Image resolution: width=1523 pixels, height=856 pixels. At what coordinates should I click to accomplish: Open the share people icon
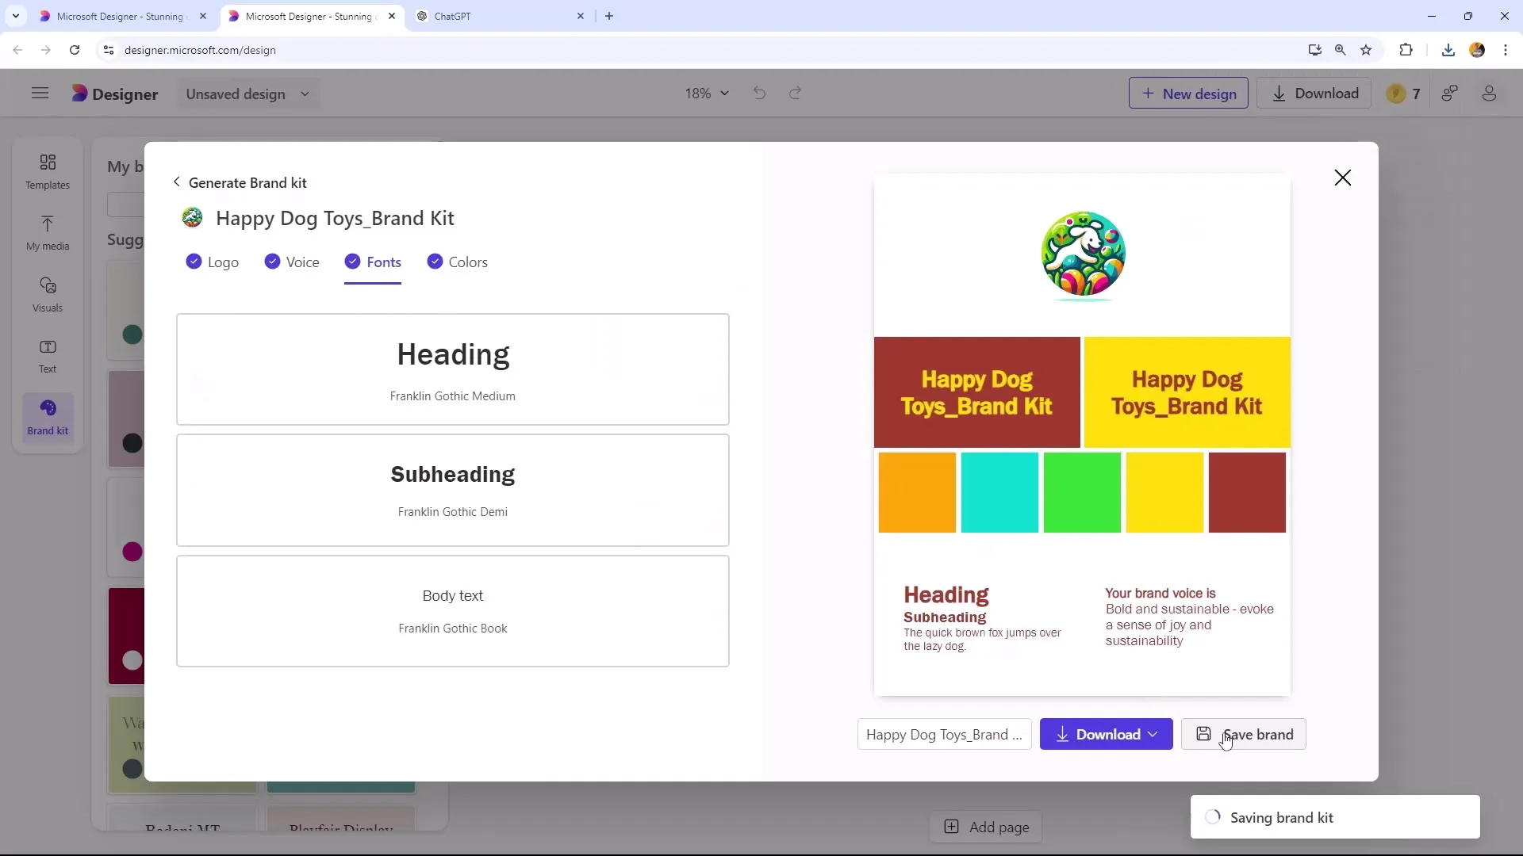click(1449, 94)
